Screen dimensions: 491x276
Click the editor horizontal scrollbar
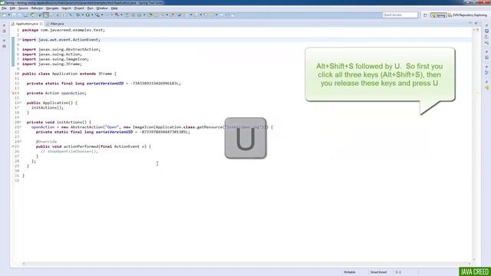click(245, 264)
